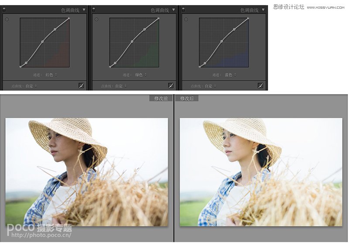Collapse the first 色调曲线 panel triangle
The height and width of the screenshot is (243, 349).
[84, 9]
